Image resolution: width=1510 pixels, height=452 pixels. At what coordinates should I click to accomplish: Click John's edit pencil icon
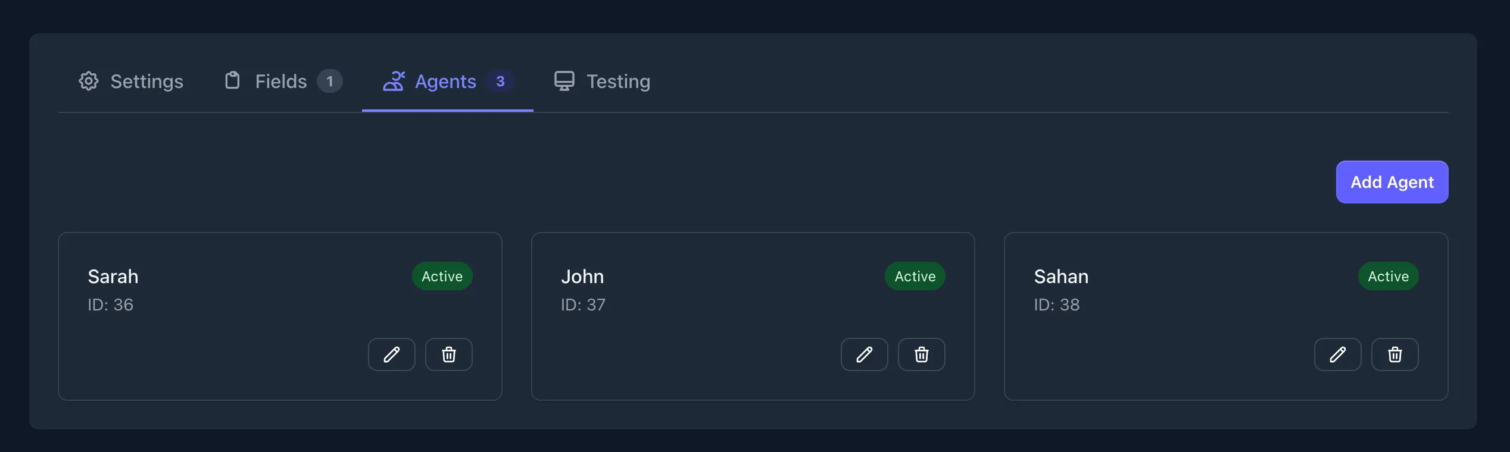[x=864, y=354]
